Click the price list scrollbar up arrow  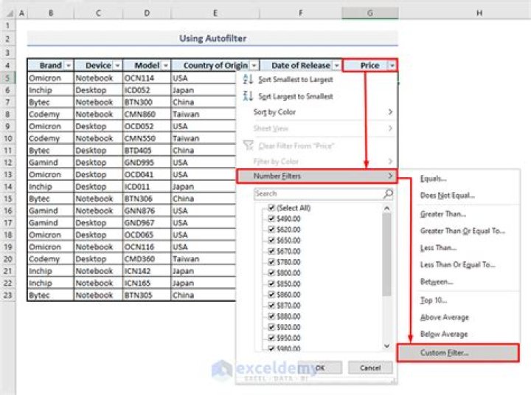coord(386,208)
